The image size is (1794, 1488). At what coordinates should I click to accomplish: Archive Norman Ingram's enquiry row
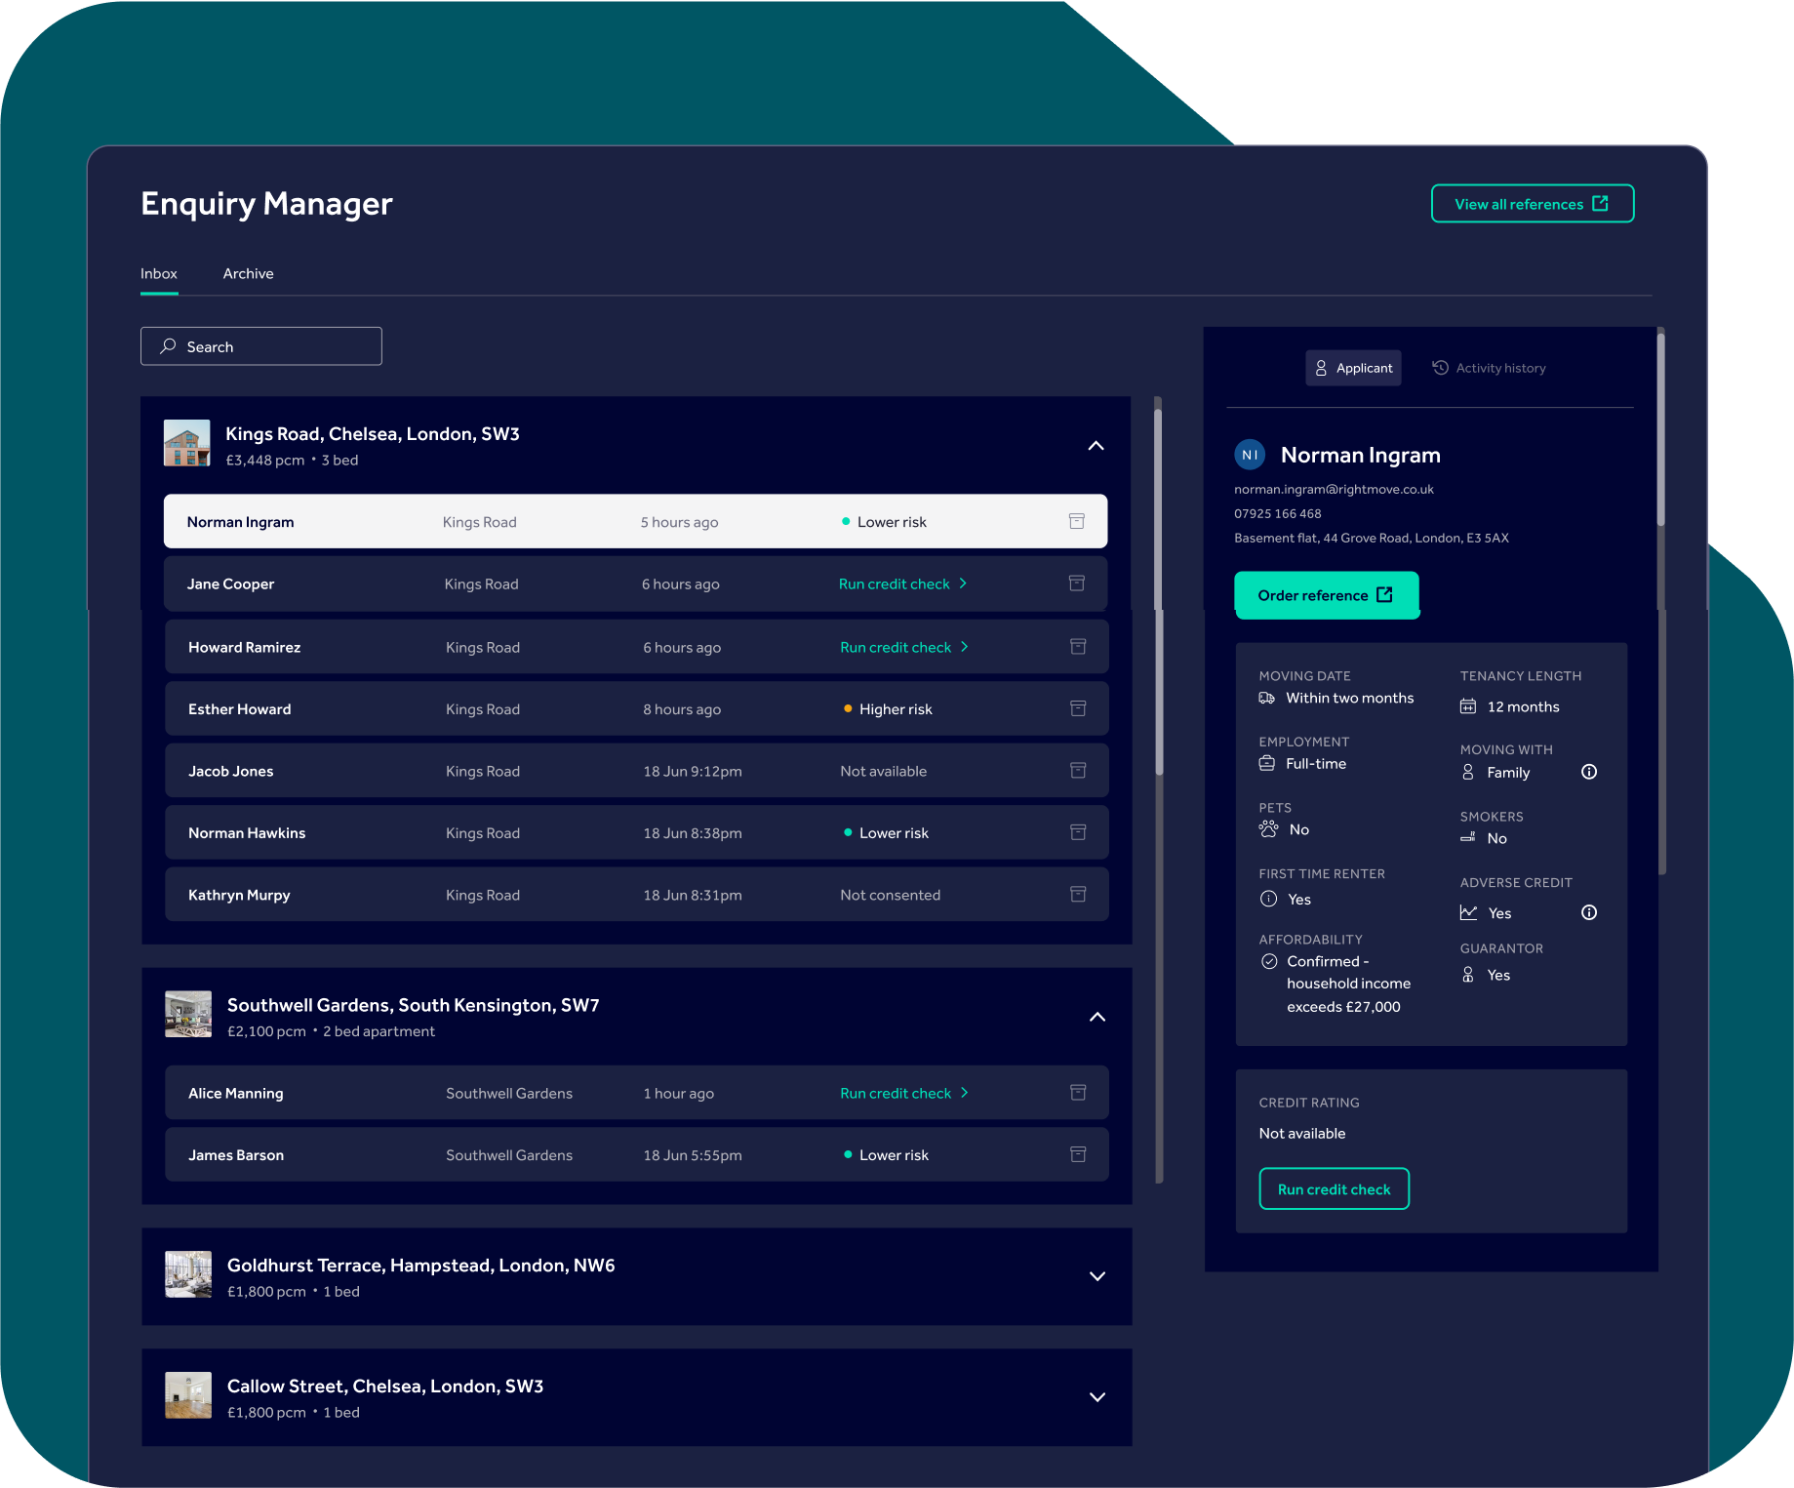1076,521
